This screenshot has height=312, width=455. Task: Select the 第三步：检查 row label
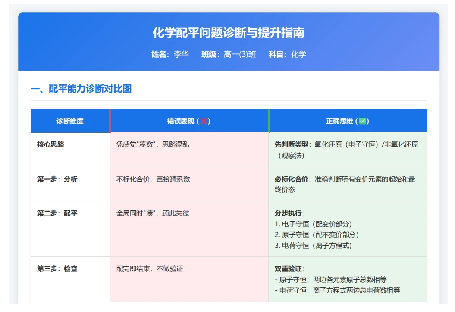point(57,269)
